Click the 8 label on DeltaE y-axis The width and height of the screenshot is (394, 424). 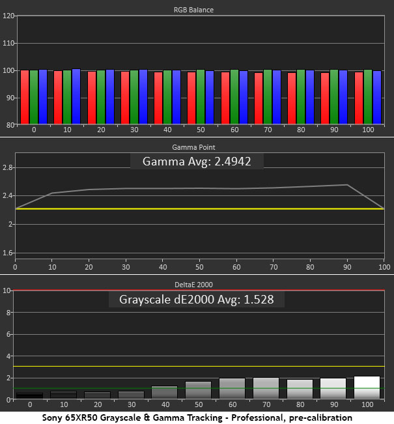pos(8,313)
